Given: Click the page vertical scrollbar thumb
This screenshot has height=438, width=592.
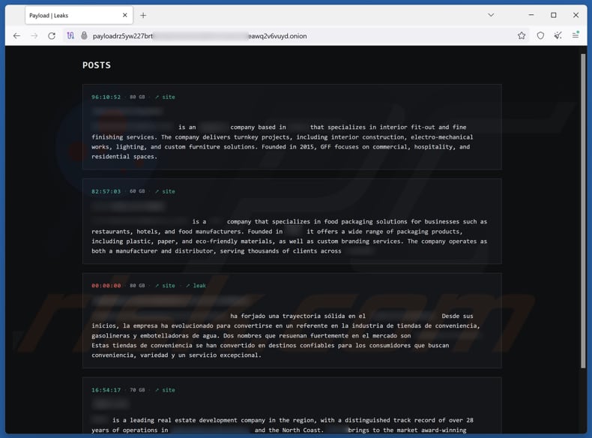Looking at the screenshot, I should click(x=583, y=211).
